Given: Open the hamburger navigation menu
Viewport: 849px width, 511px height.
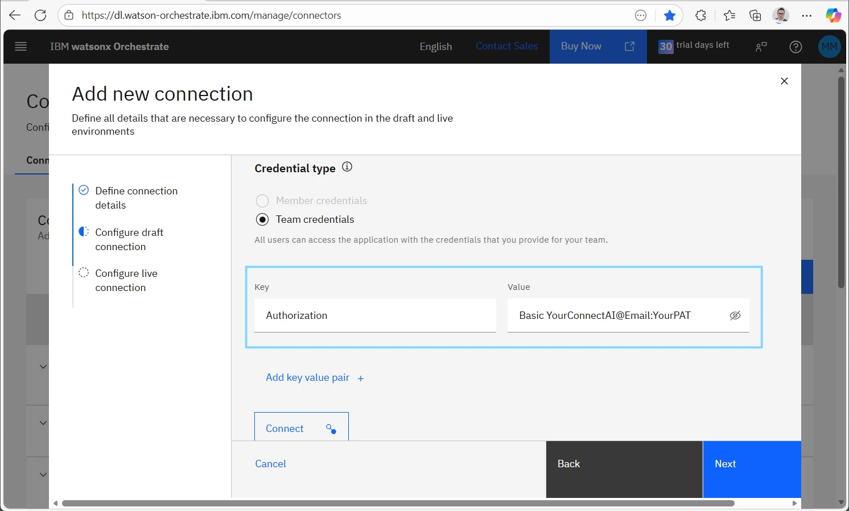Looking at the screenshot, I should (x=21, y=47).
